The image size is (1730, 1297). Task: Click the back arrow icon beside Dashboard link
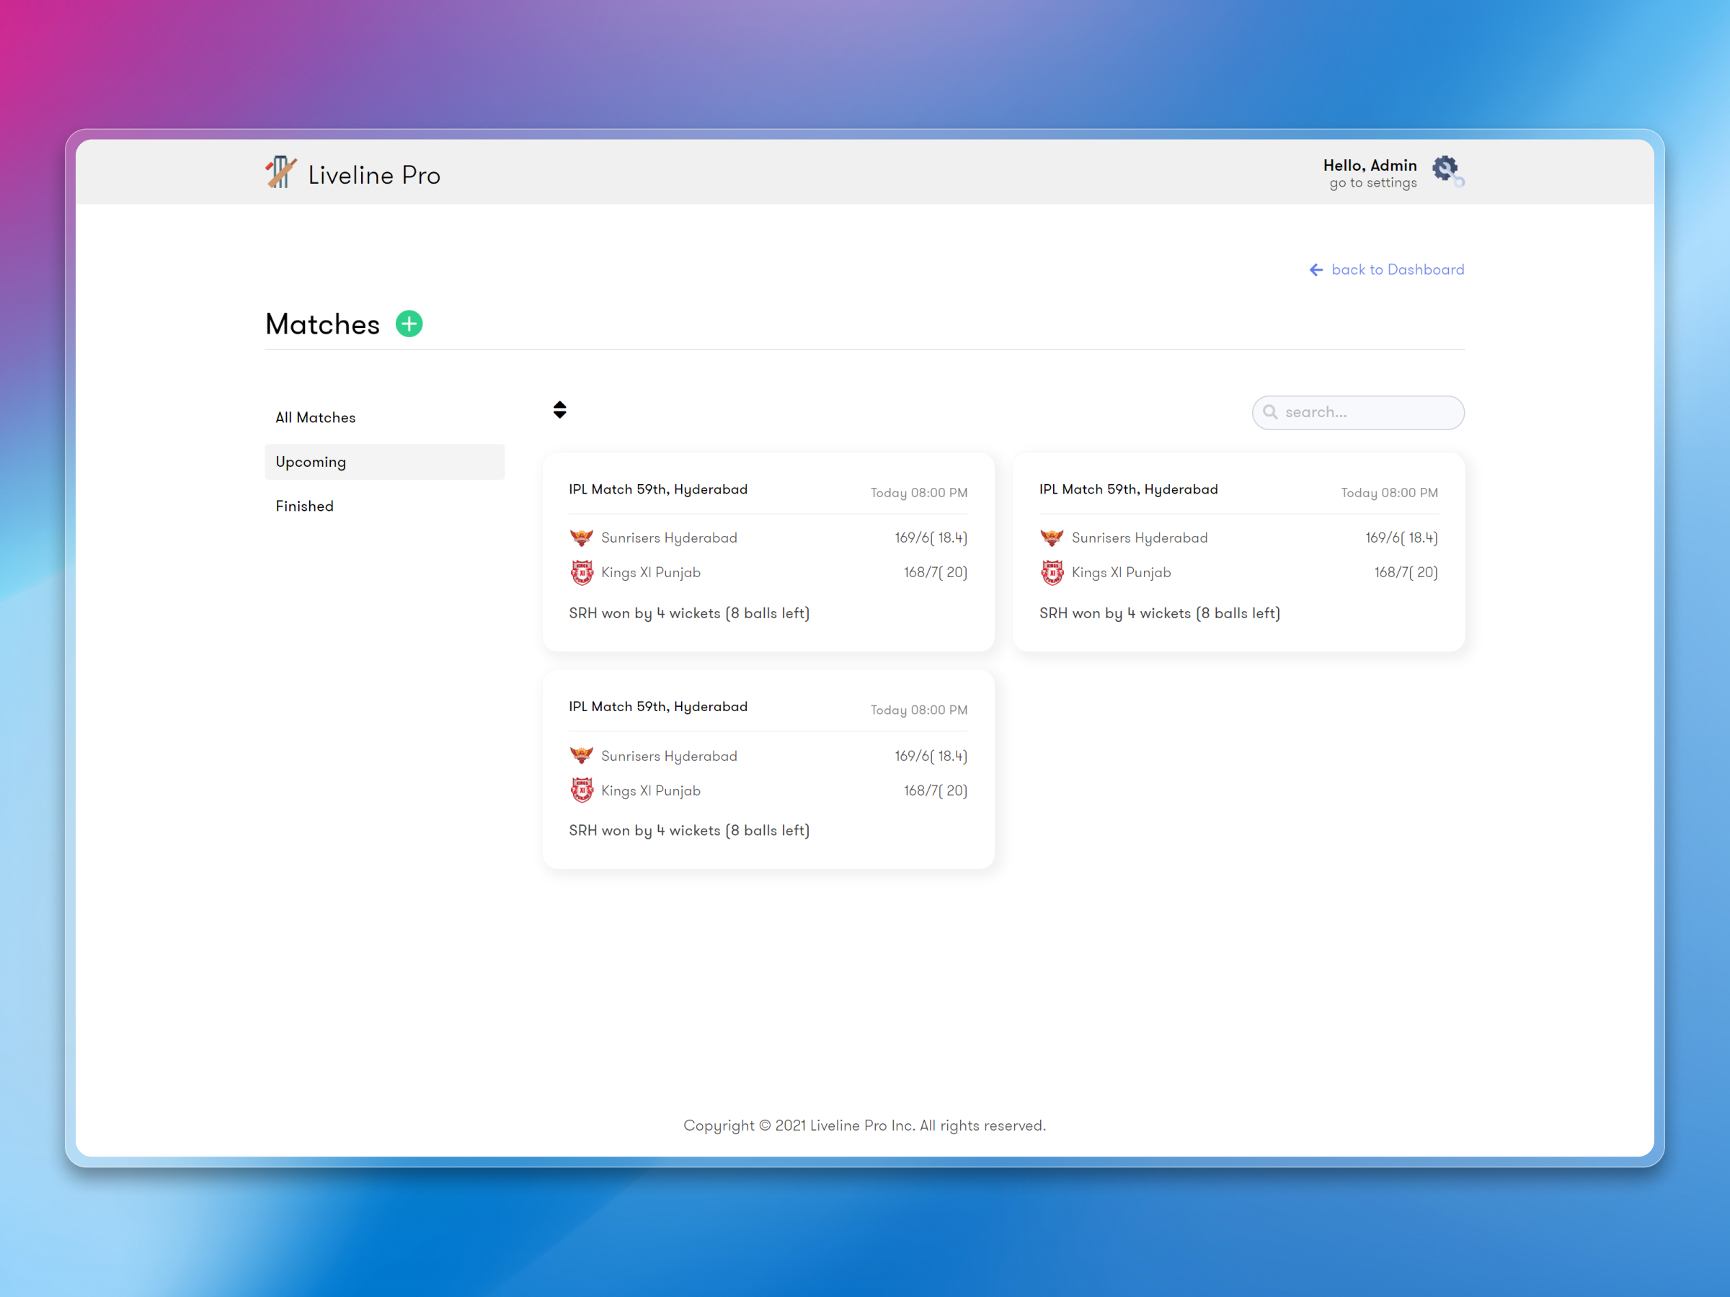coord(1315,269)
